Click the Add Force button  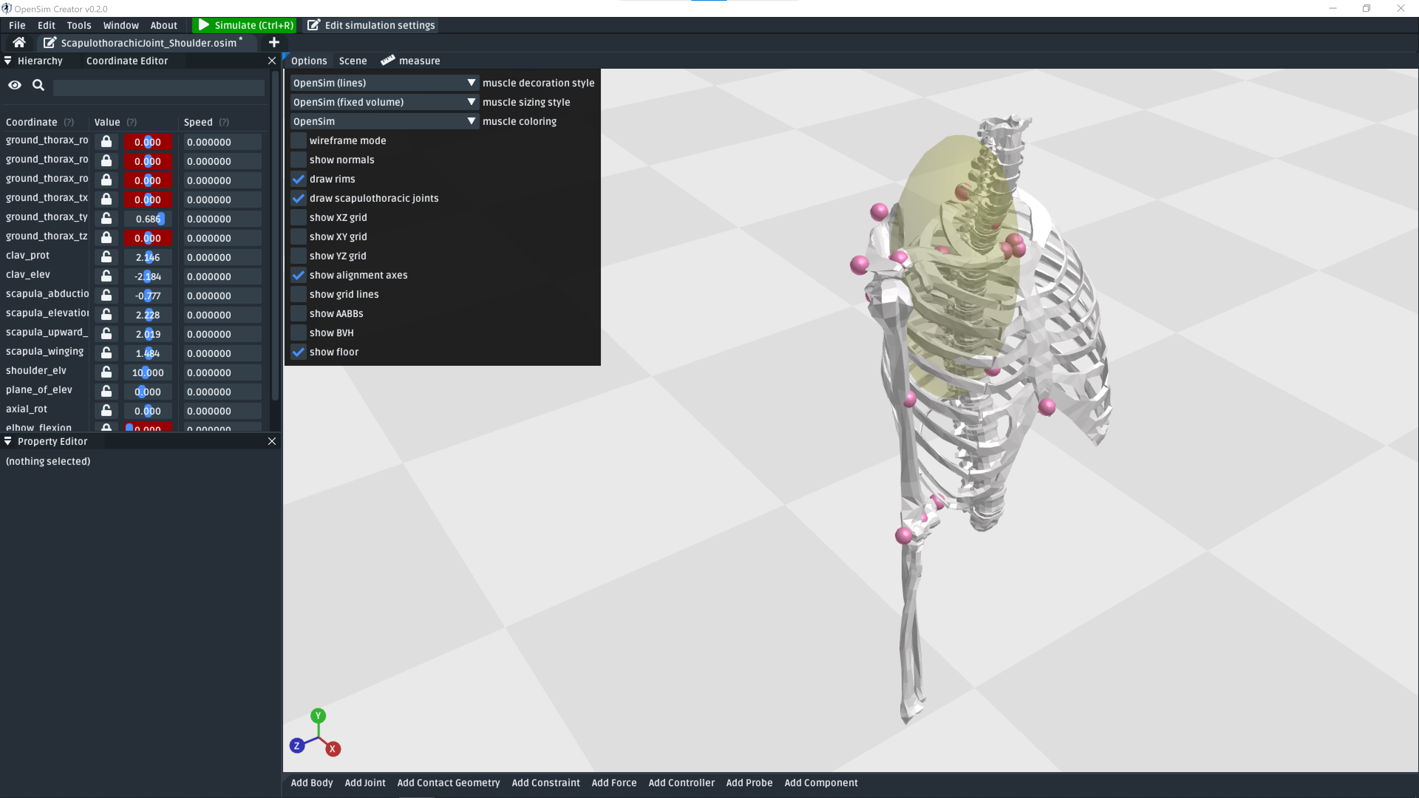(x=614, y=782)
